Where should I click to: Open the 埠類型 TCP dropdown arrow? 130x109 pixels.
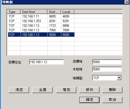(x=119, y=78)
